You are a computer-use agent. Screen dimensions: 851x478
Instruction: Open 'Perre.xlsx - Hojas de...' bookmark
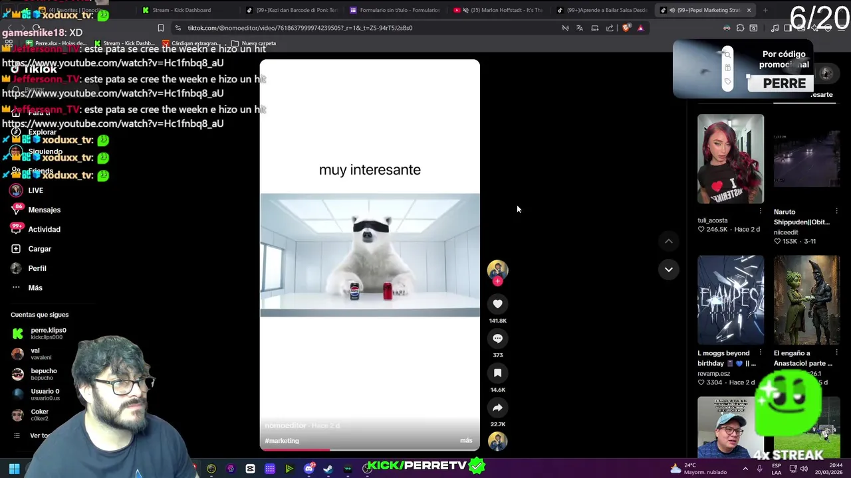pyautogui.click(x=57, y=43)
